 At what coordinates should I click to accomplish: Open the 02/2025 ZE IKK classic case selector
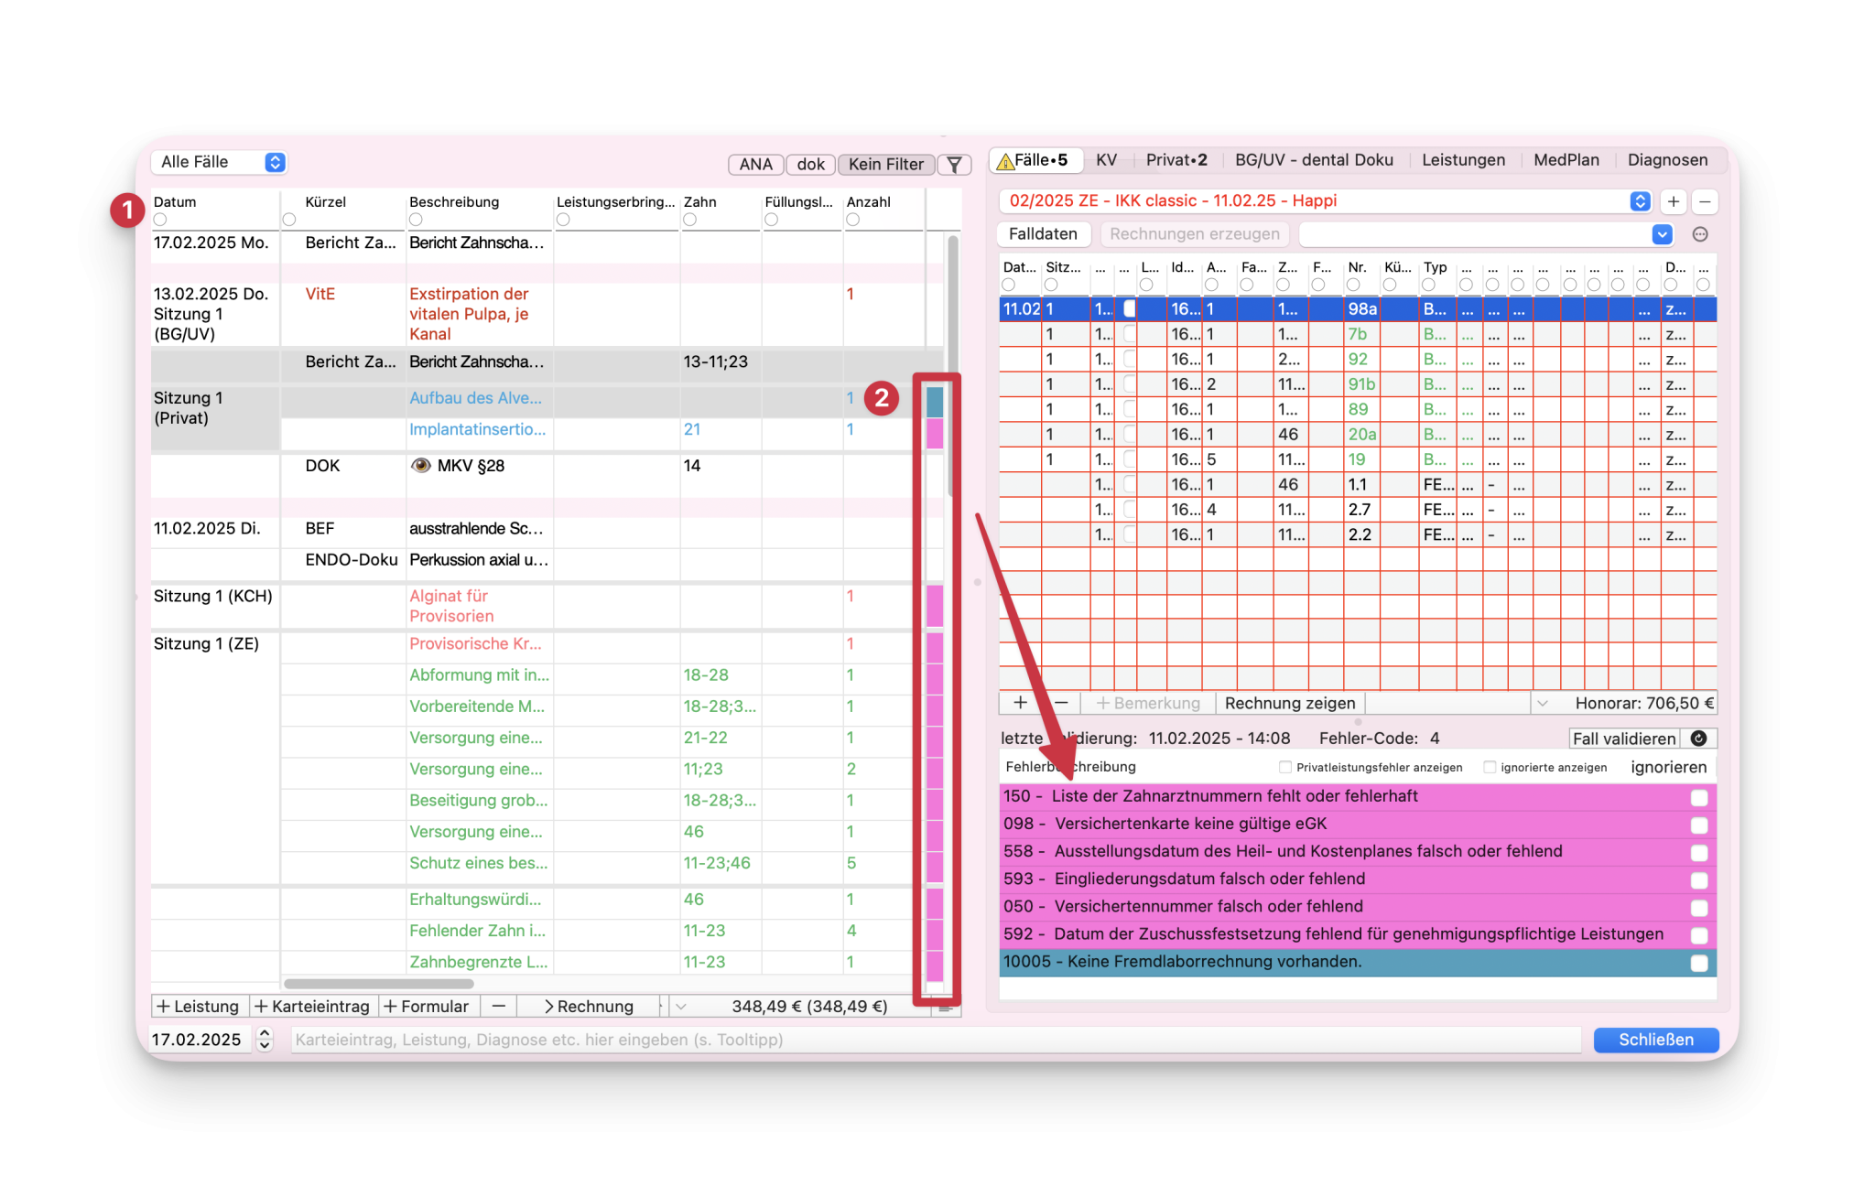coord(1325,201)
